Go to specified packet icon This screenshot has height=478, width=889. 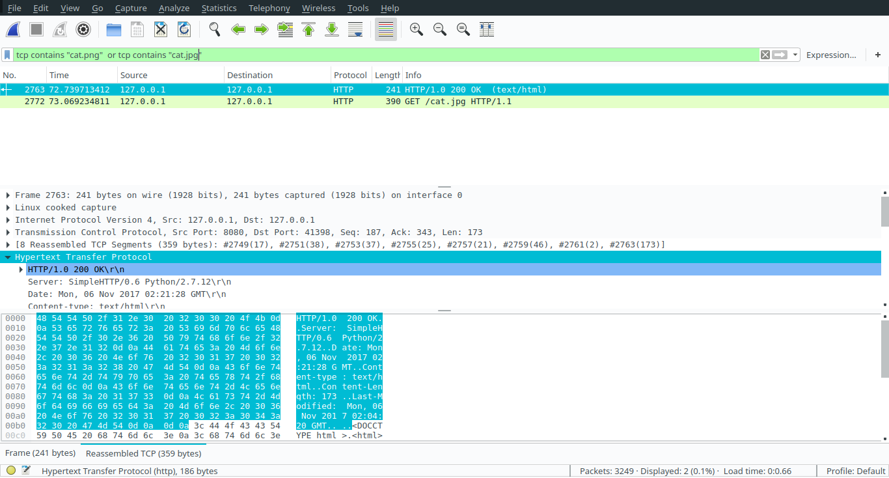(x=285, y=29)
